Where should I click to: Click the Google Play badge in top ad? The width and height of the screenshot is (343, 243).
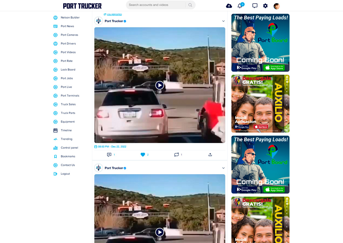(x=247, y=68)
